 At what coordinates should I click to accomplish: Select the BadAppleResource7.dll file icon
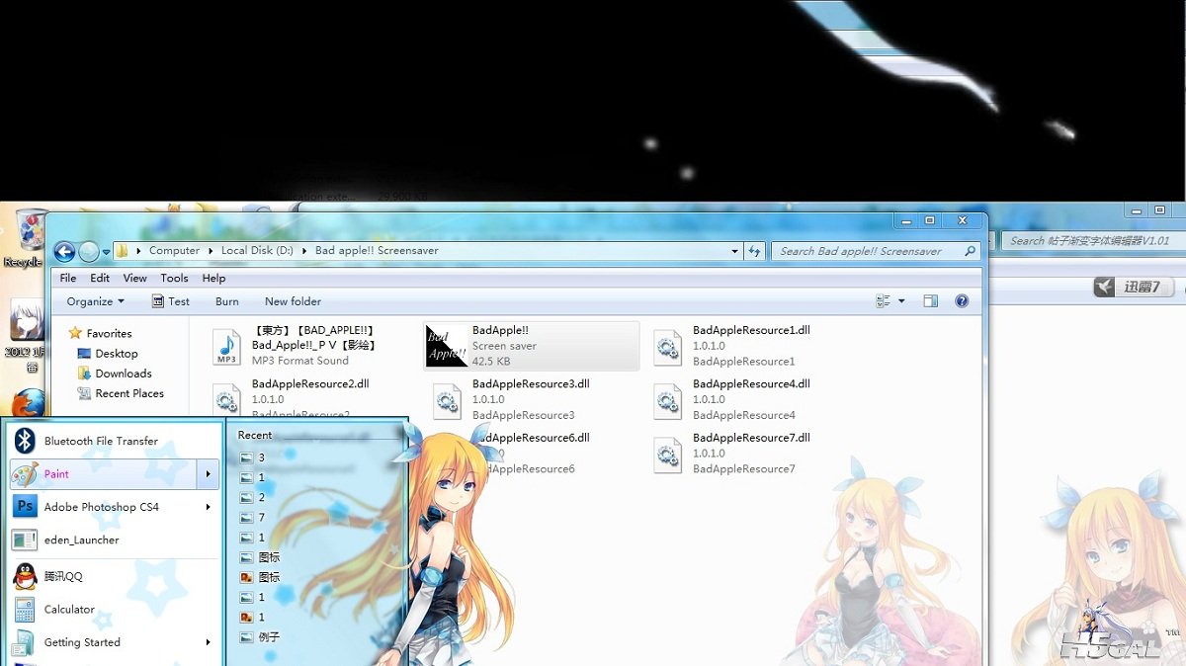point(668,454)
